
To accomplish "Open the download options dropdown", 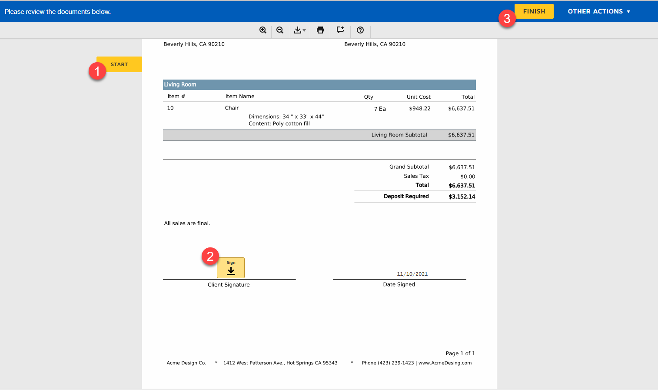I will 300,30.
